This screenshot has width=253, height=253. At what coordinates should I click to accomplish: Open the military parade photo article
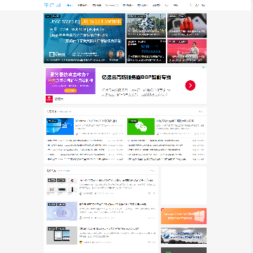coord(146,25)
